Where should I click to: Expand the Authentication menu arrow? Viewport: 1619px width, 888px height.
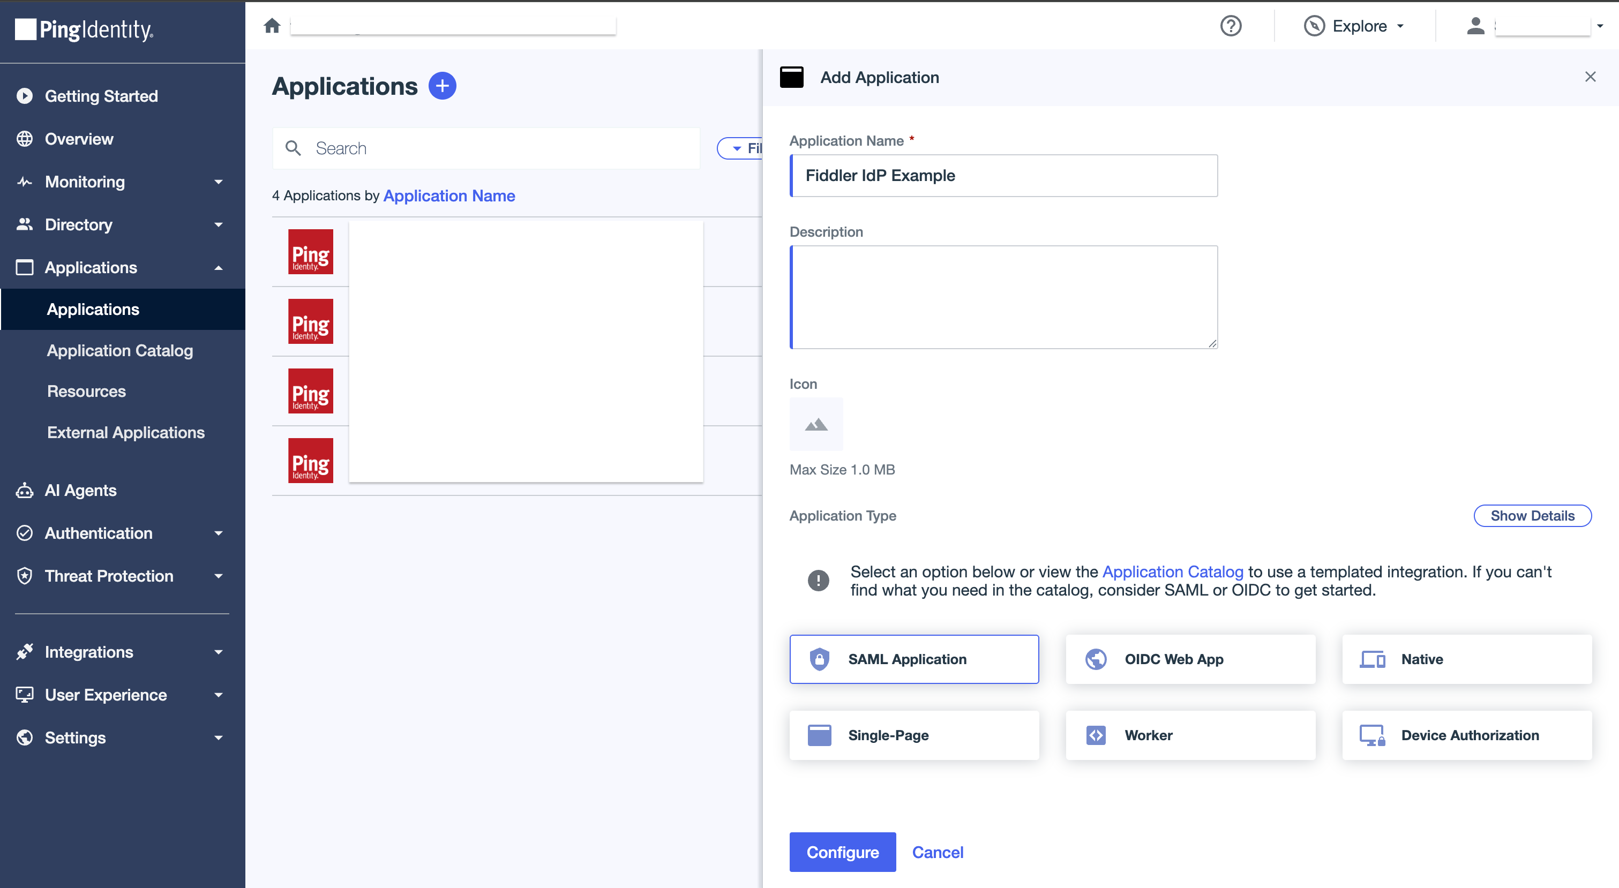218,533
